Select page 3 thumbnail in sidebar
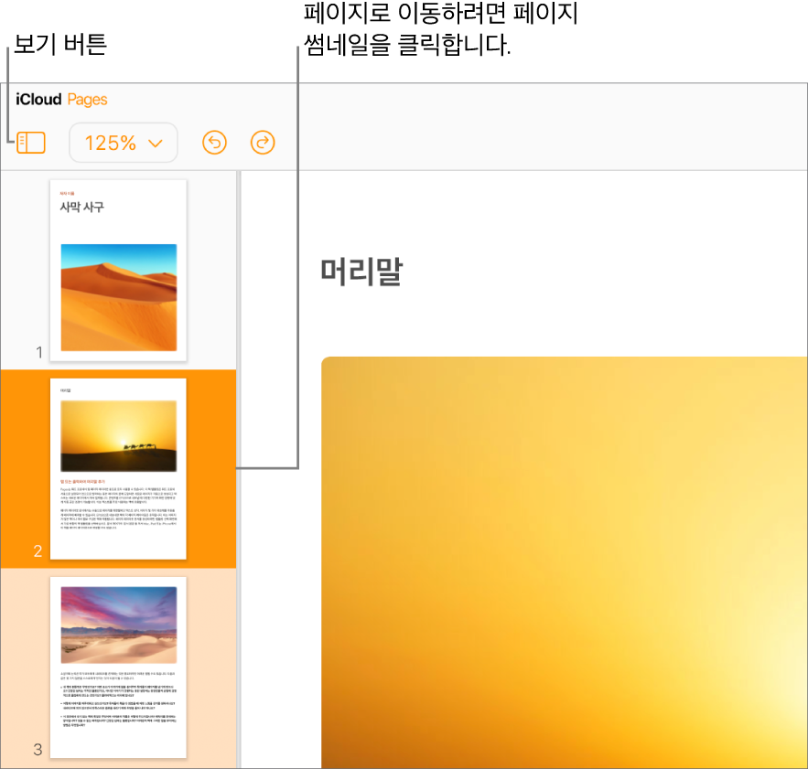The height and width of the screenshot is (769, 808). coord(119,668)
